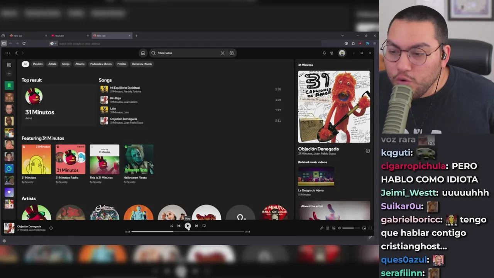Open 31 Canciones de Amor album cover
Screen dimensions: 494x278
334,107
